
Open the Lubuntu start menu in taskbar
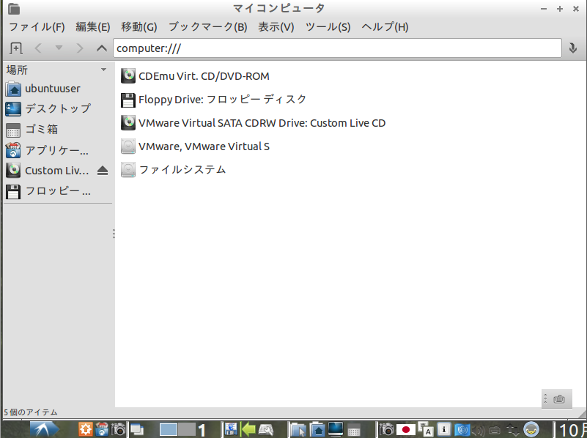click(44, 429)
